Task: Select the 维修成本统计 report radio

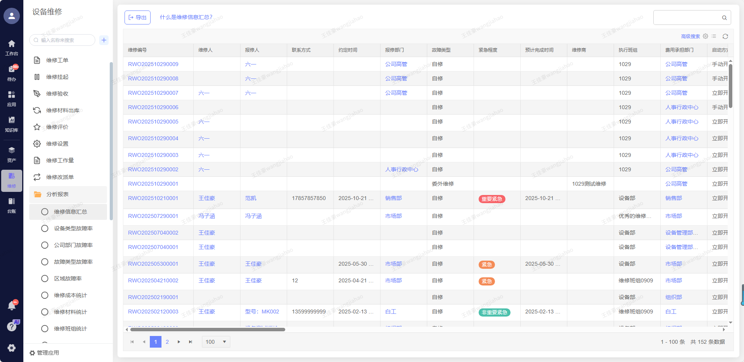Action: coord(45,295)
